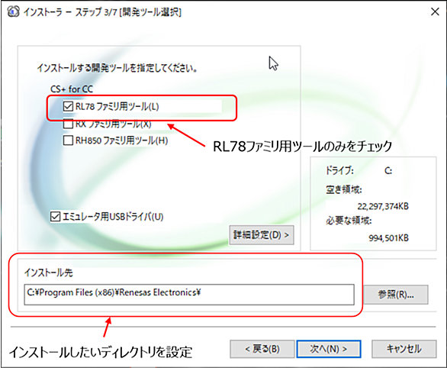Click the インストール先 label
Viewport: 447px width, 368px height.
click(49, 273)
